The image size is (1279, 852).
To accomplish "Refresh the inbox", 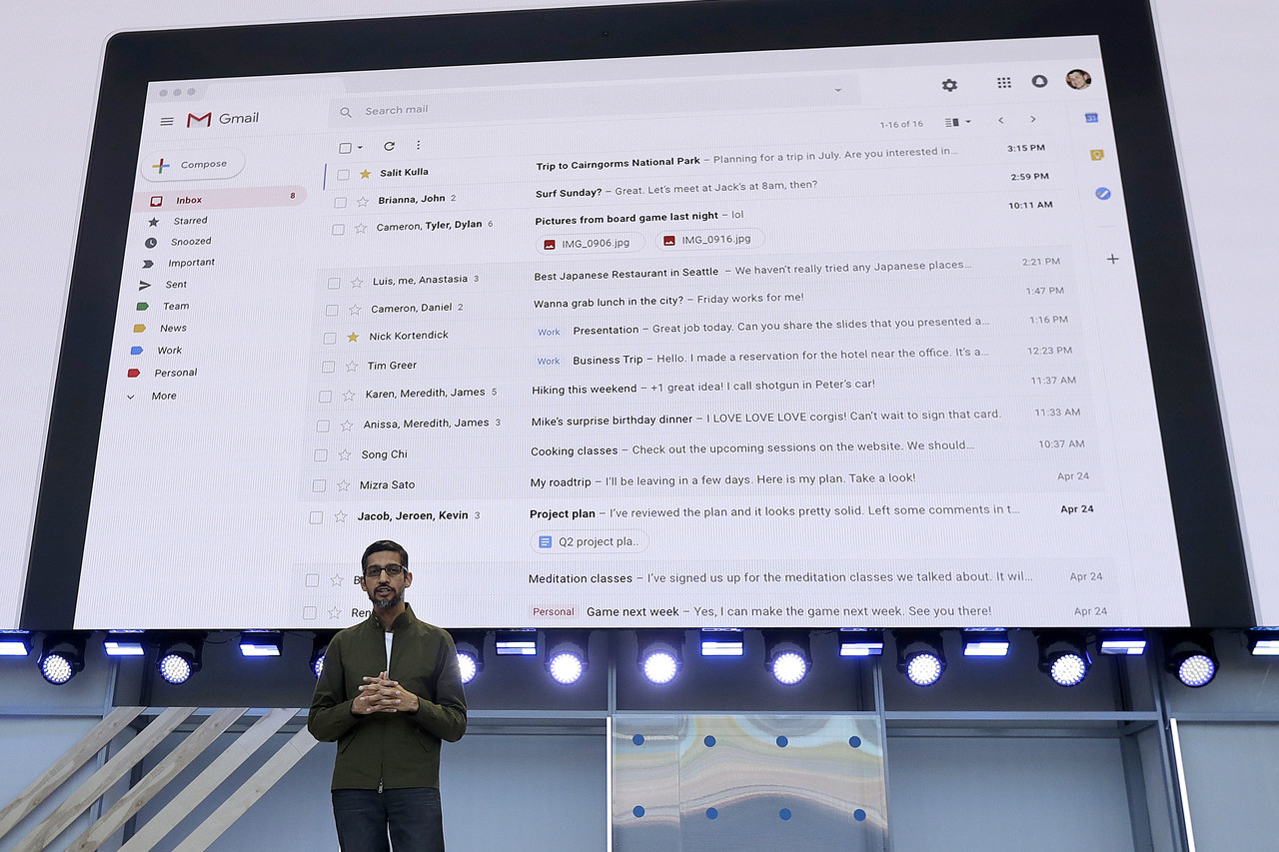I will coord(389,146).
